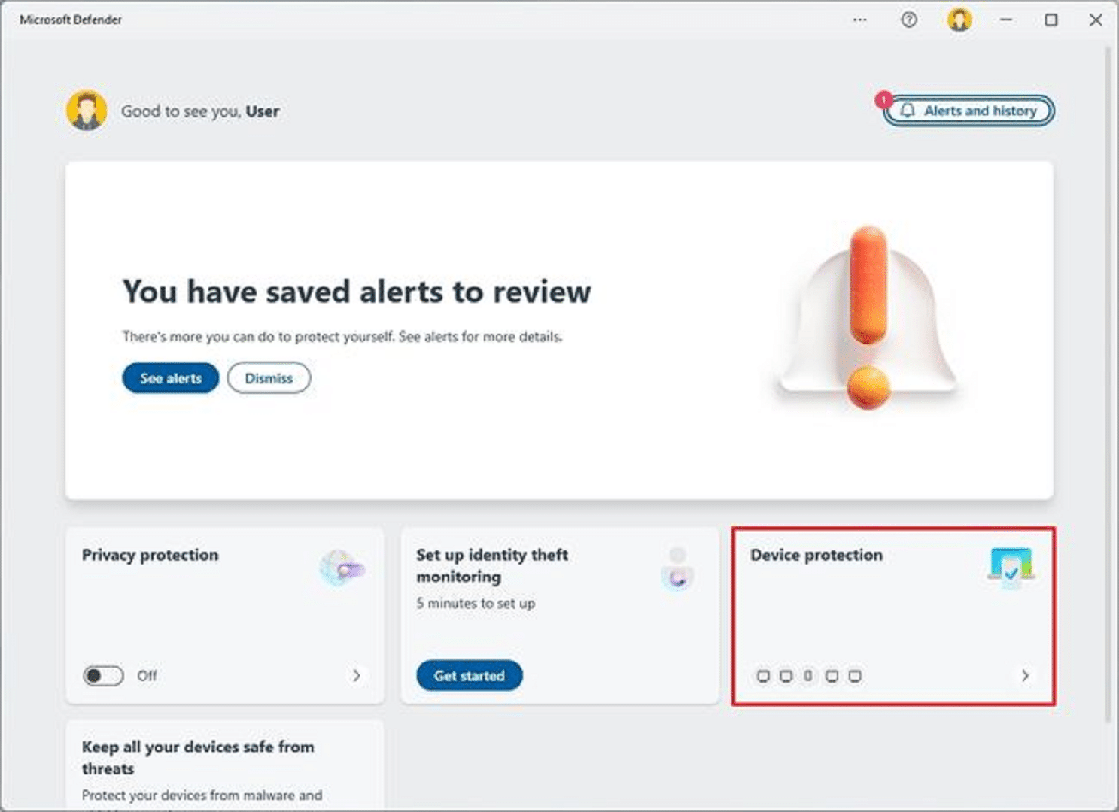Click the Set up identity theft monitoring heading
Viewport: 1119px width, 812px height.
click(492, 565)
